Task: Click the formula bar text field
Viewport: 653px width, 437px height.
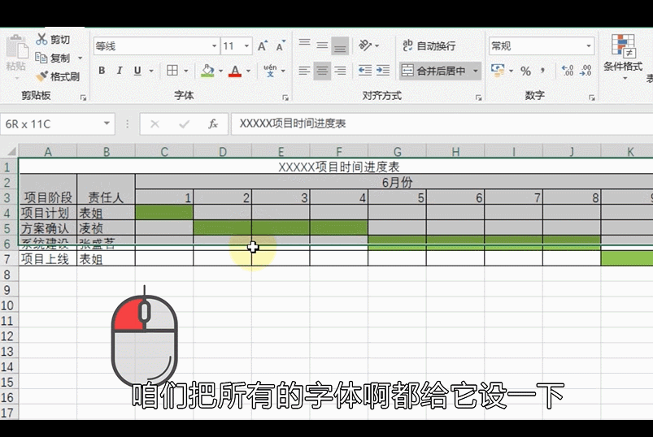Action: pos(439,124)
